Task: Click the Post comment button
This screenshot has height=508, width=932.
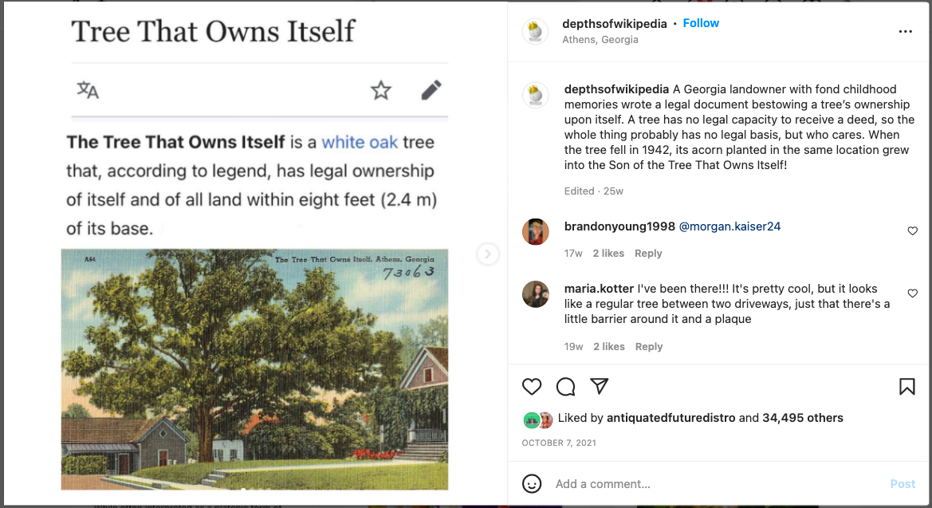Action: 903,484
